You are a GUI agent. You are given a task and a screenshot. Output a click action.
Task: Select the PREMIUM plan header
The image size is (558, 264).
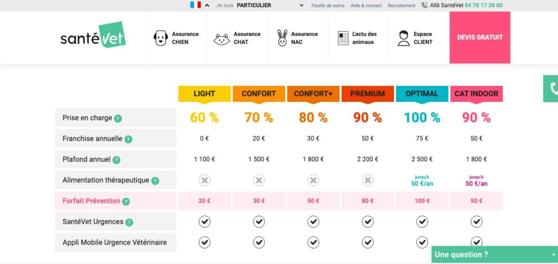pyautogui.click(x=368, y=94)
